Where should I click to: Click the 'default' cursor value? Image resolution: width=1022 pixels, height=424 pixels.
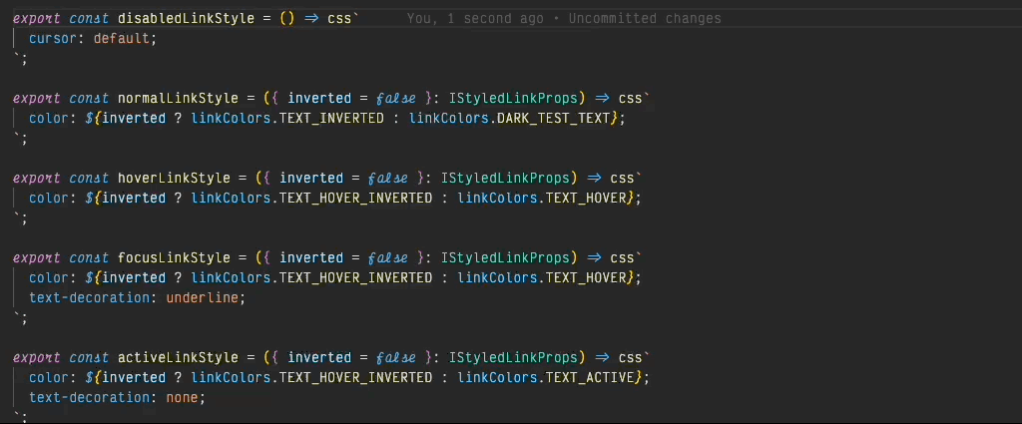(121, 39)
